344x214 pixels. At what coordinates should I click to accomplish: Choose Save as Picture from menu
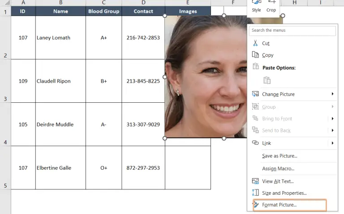[x=279, y=156]
